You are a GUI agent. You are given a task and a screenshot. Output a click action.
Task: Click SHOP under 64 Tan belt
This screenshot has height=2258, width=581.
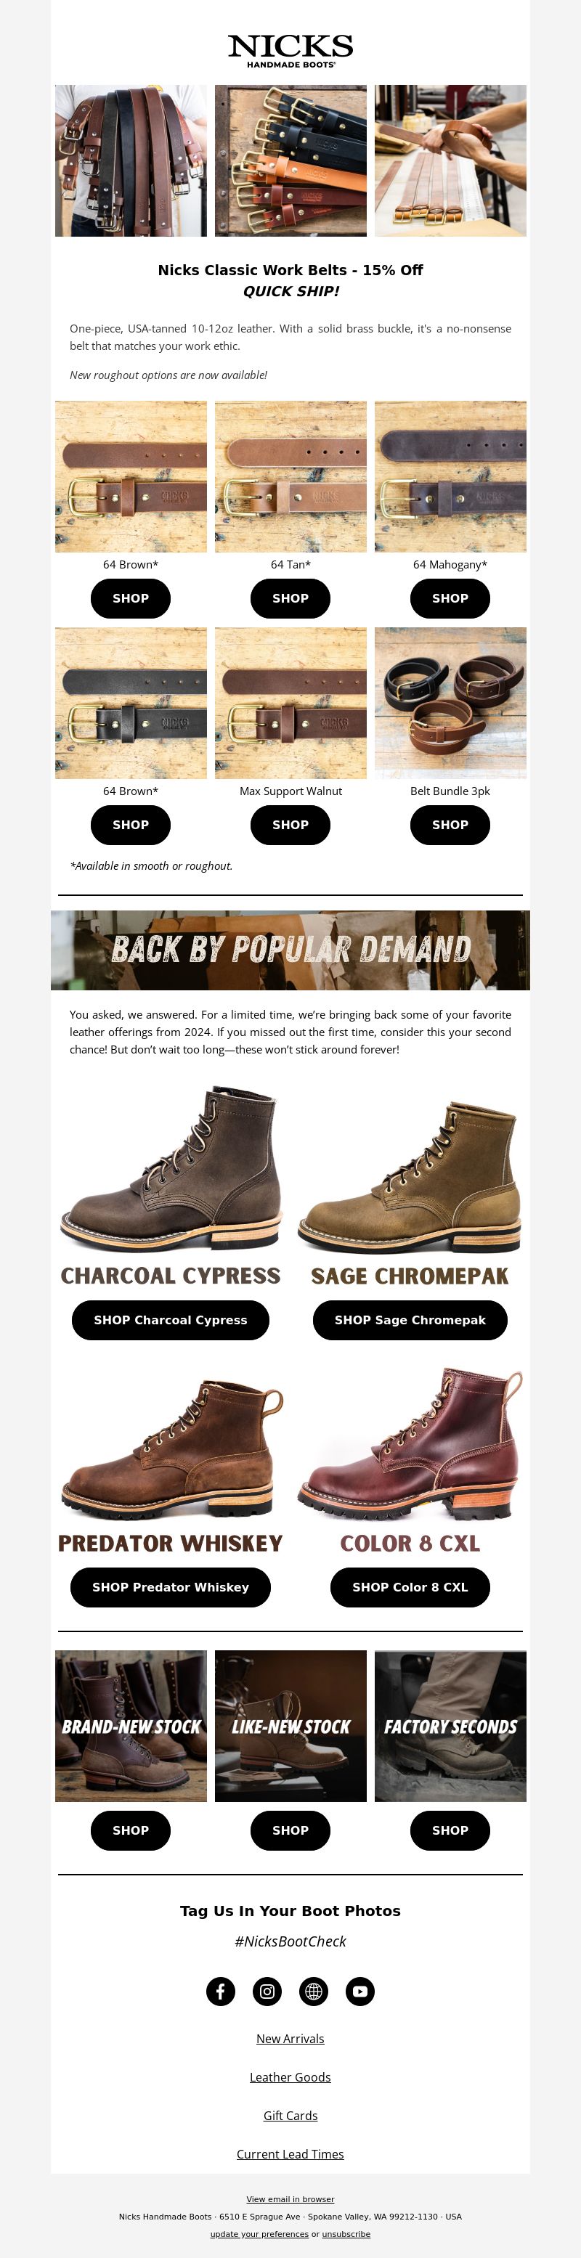(x=290, y=598)
